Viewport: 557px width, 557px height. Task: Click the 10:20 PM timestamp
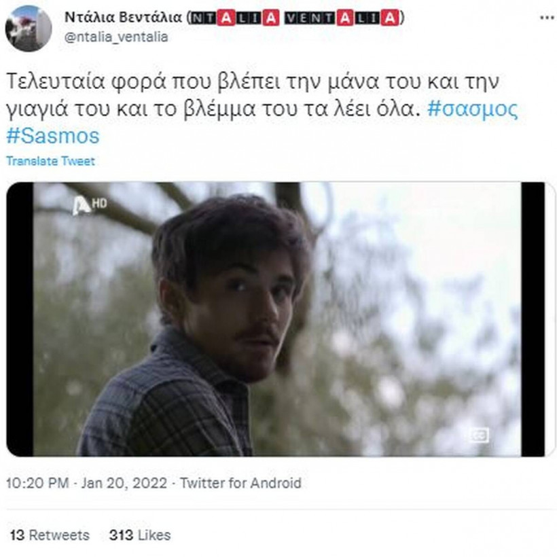click(37, 483)
